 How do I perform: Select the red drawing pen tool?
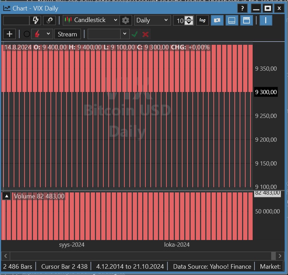37,34
